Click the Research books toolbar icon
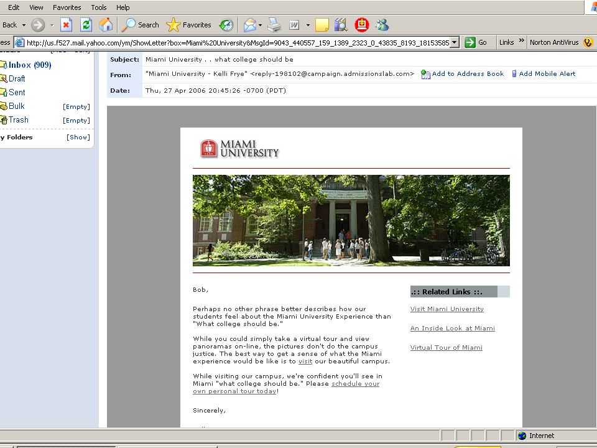The width and height of the screenshot is (597, 448). point(341,25)
